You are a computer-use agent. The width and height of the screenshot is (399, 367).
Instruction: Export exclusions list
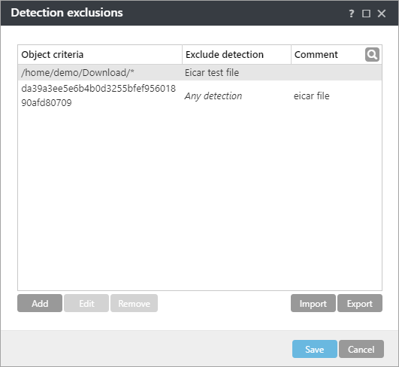[360, 303]
